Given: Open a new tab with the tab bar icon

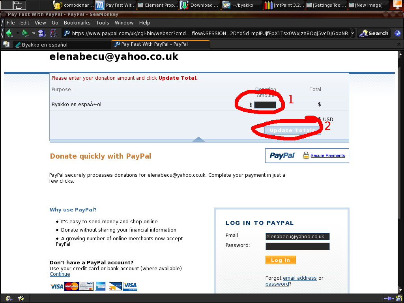Looking at the screenshot, I should (x=6, y=44).
